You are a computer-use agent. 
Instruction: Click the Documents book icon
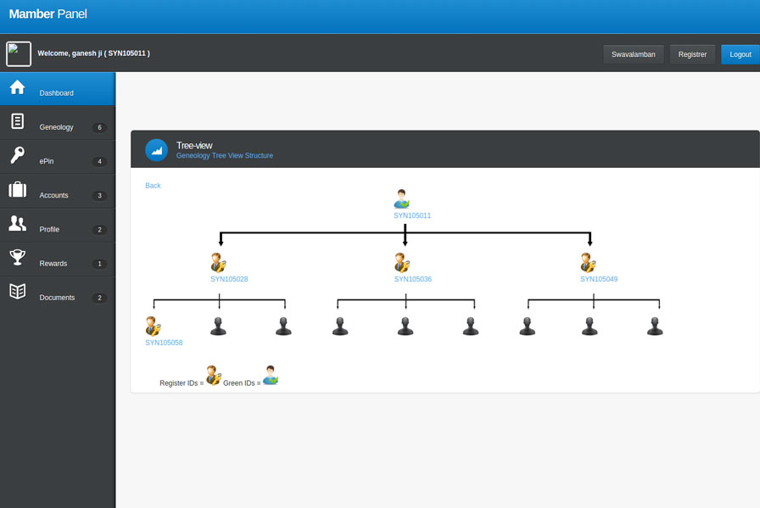pos(18,292)
